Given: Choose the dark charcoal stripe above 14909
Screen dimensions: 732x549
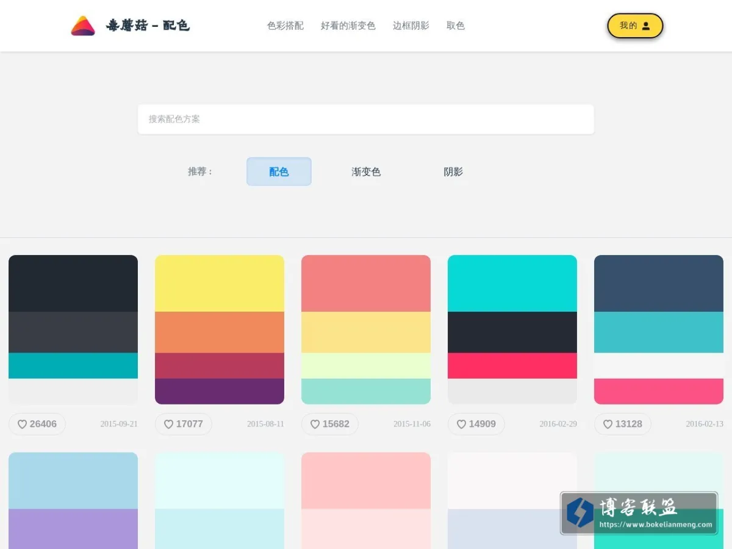Looking at the screenshot, I should [512, 332].
